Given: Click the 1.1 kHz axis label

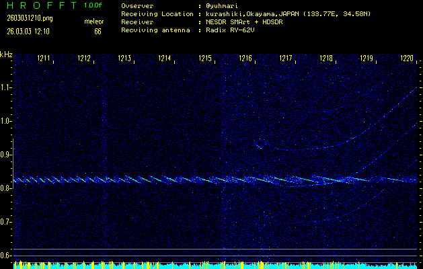Looking at the screenshot, I should coord(6,87).
